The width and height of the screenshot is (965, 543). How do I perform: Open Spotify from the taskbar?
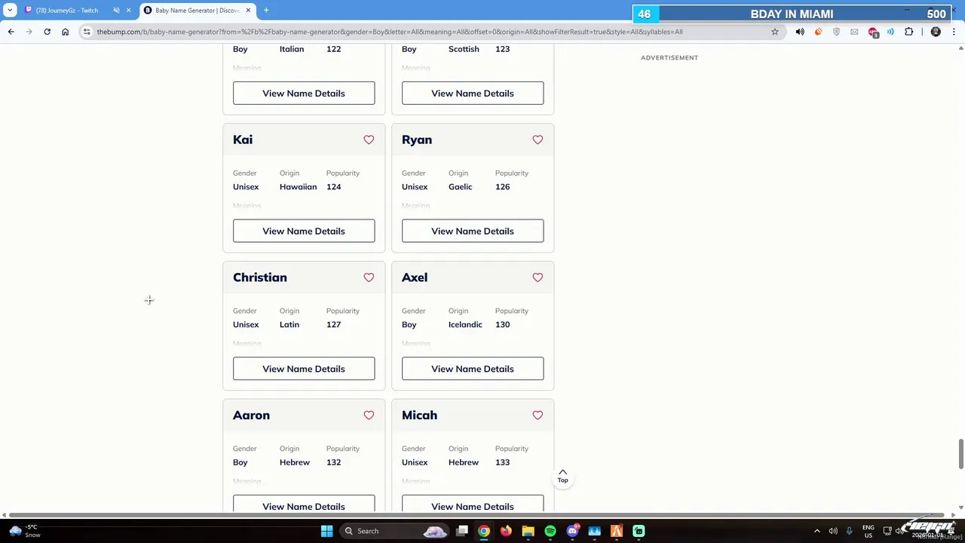550,531
